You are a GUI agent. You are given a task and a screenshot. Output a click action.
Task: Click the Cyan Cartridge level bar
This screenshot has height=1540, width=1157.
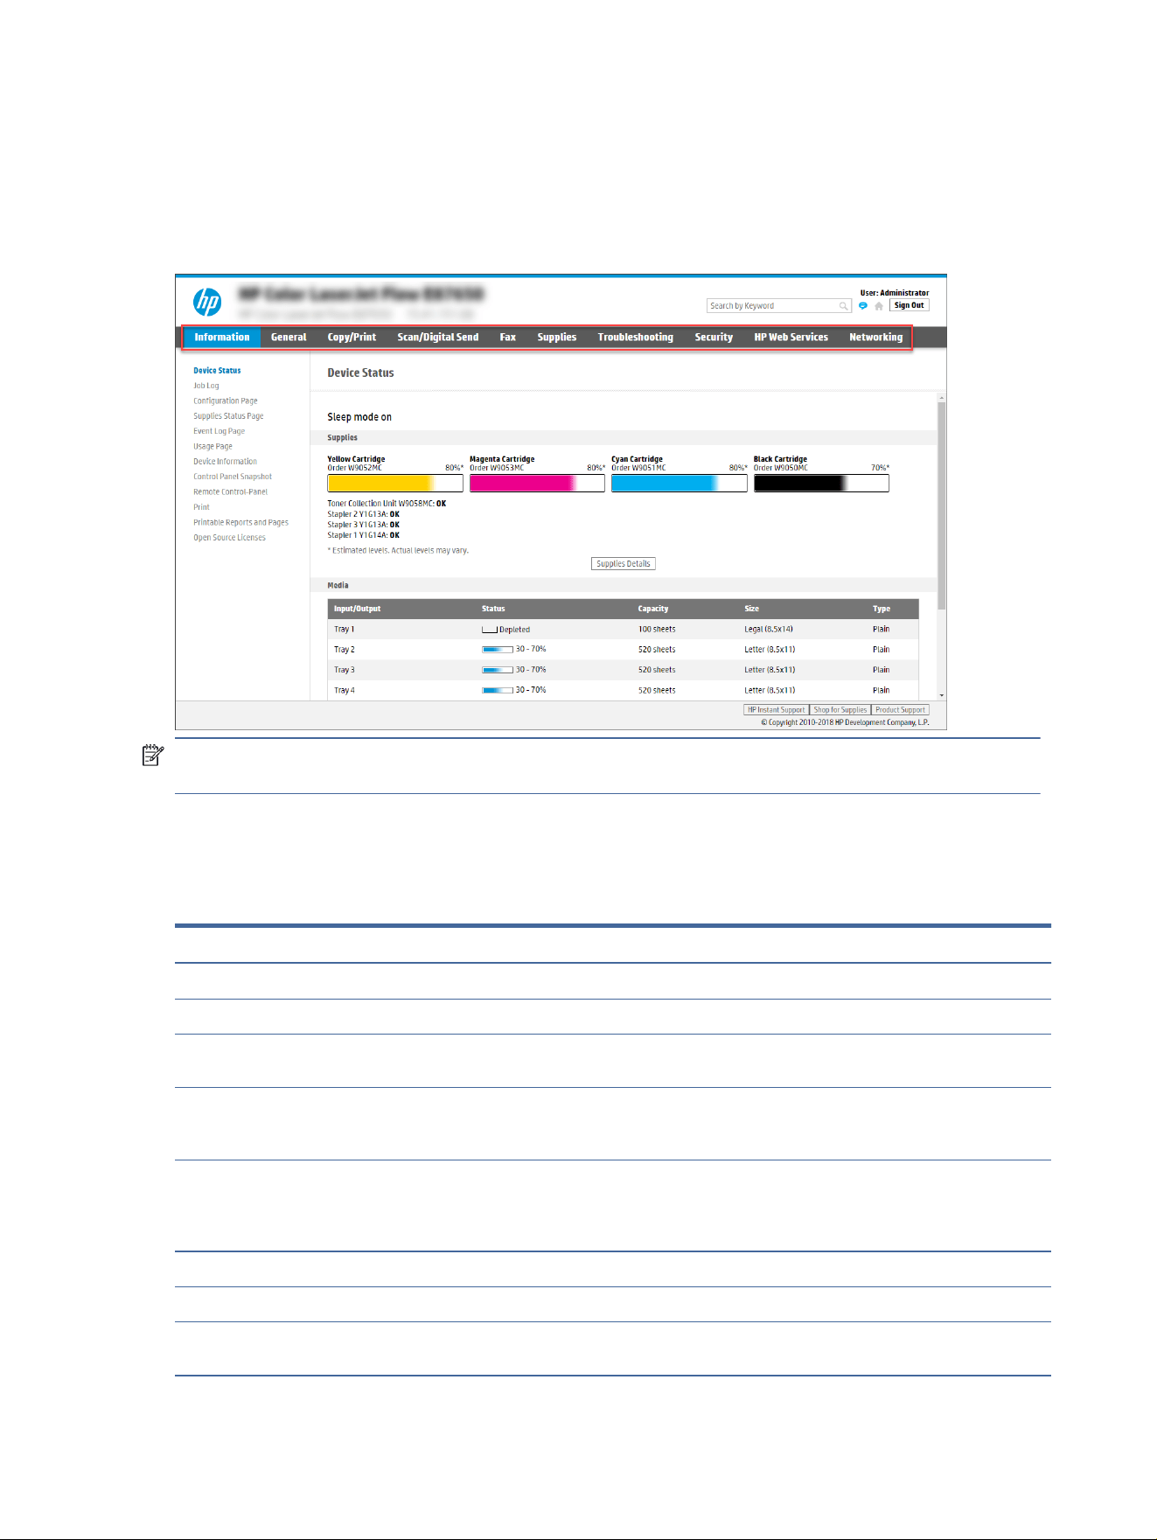point(680,484)
